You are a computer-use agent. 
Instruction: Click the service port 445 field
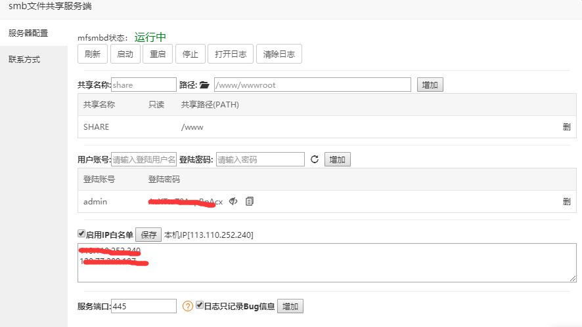(x=144, y=306)
